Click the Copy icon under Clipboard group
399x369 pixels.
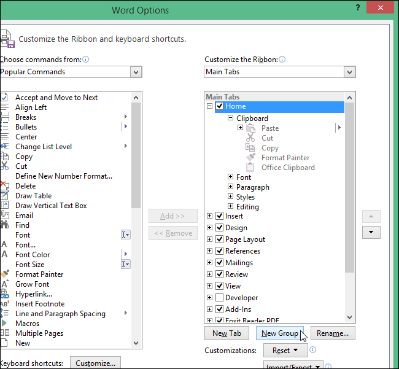(x=250, y=147)
